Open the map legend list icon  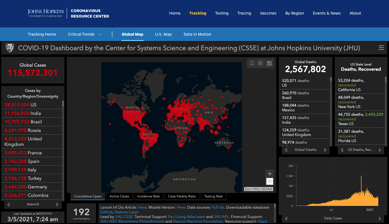pyautogui.click(x=261, y=63)
